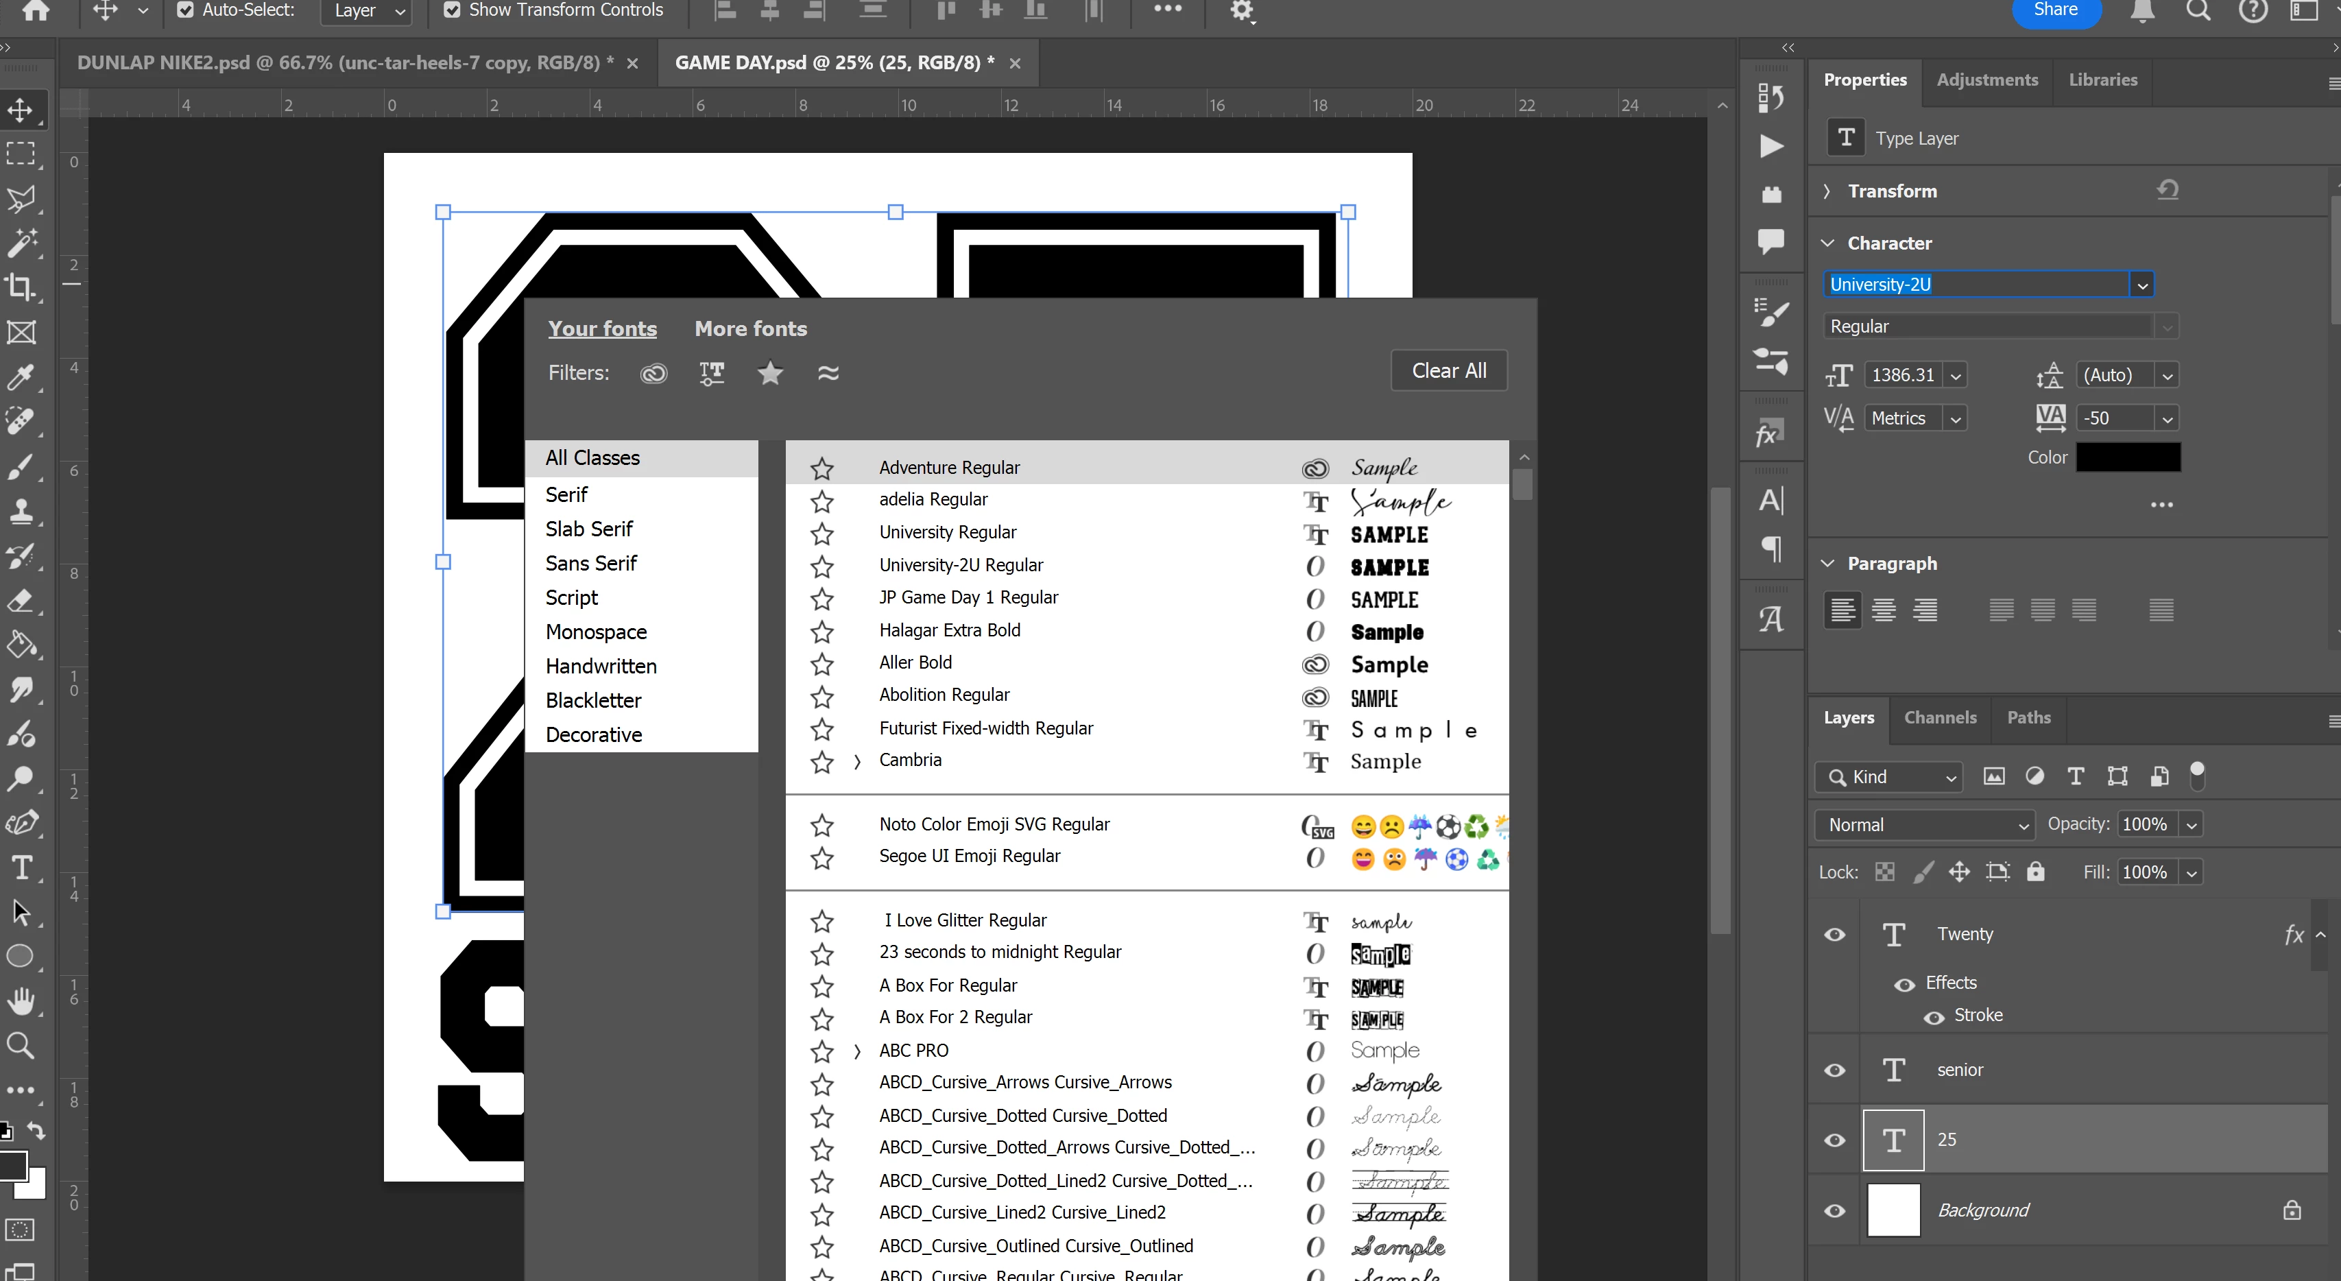
Task: Filter fonts by similar fonts icon
Action: (x=828, y=373)
